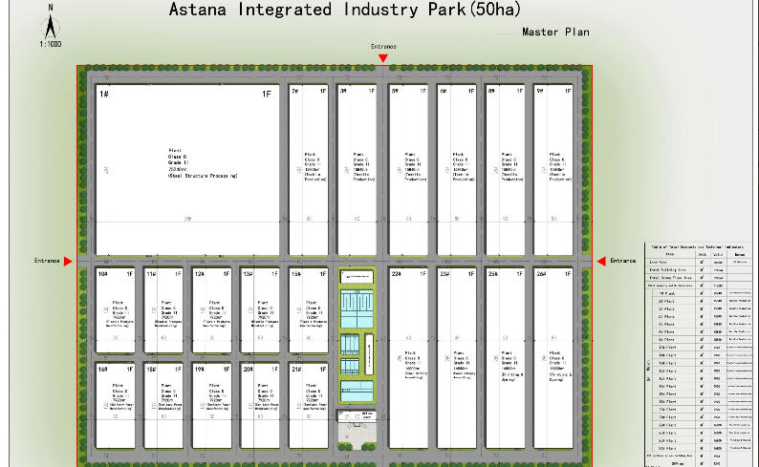Select plant building 13#

[x=260, y=310]
